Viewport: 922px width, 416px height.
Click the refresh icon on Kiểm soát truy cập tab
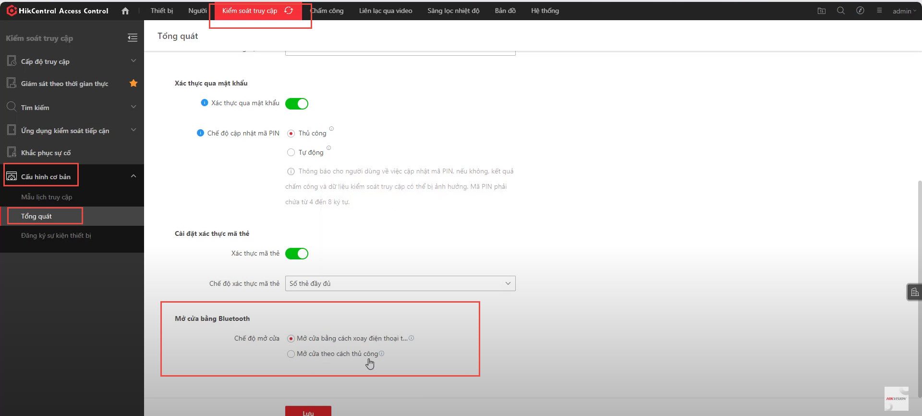point(289,11)
